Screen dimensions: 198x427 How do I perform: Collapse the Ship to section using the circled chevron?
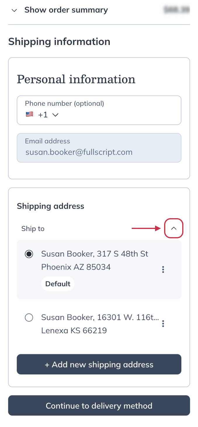(174, 228)
